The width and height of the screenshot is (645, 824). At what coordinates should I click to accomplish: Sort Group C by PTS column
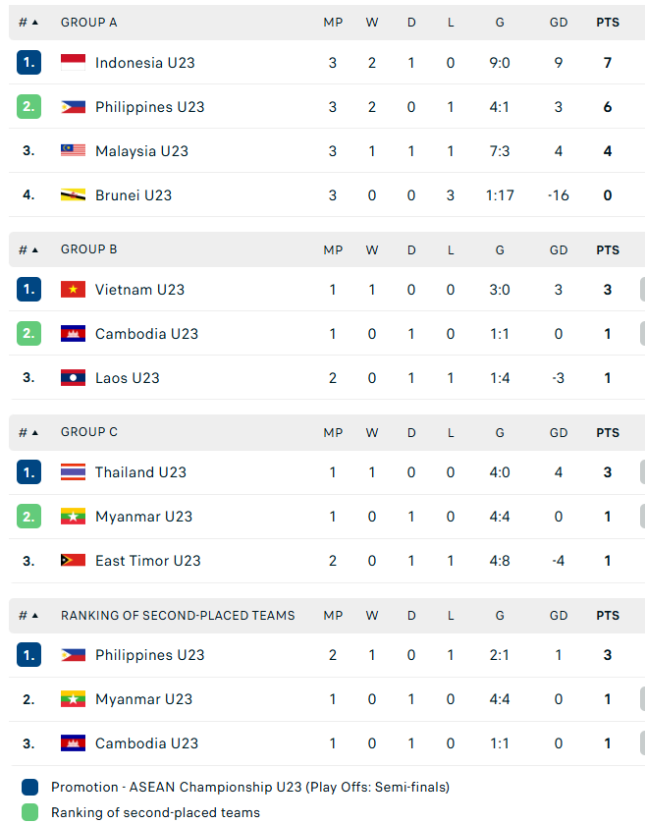click(607, 432)
